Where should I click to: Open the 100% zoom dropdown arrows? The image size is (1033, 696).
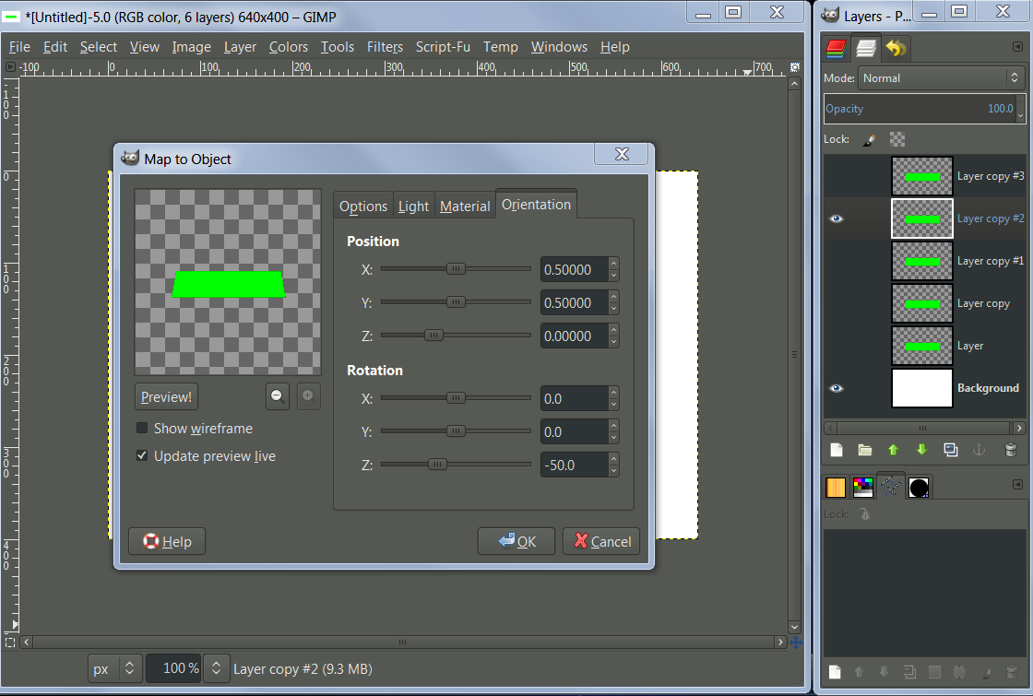216,668
